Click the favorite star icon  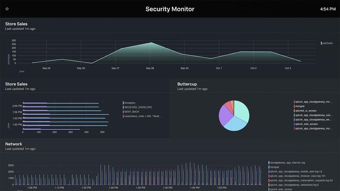tap(7, 9)
